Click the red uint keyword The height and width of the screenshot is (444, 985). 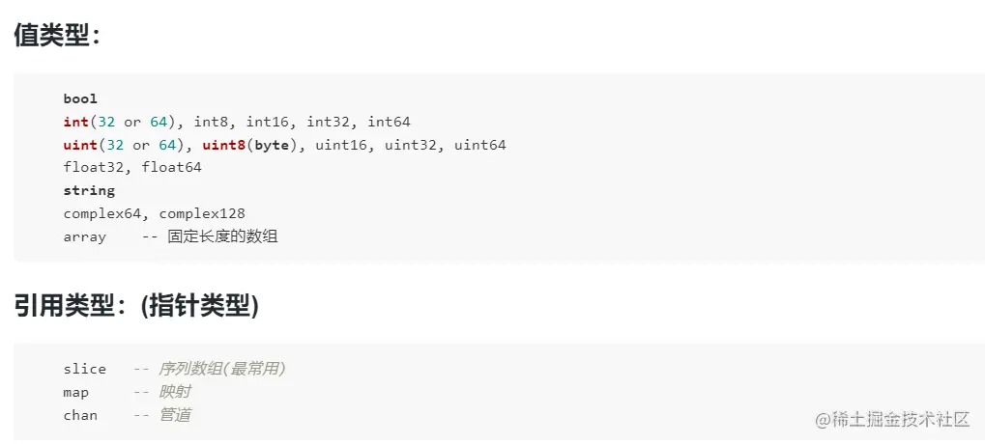pos(80,145)
